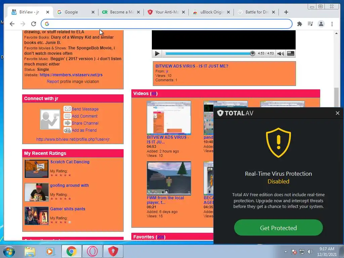
Task: Open the bitview.net profile URL link
Action: coord(73,139)
